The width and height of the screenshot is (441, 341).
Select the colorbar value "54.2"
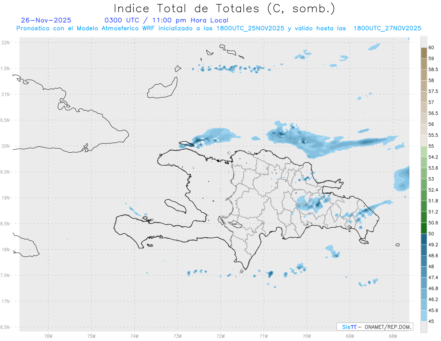tap(433, 157)
